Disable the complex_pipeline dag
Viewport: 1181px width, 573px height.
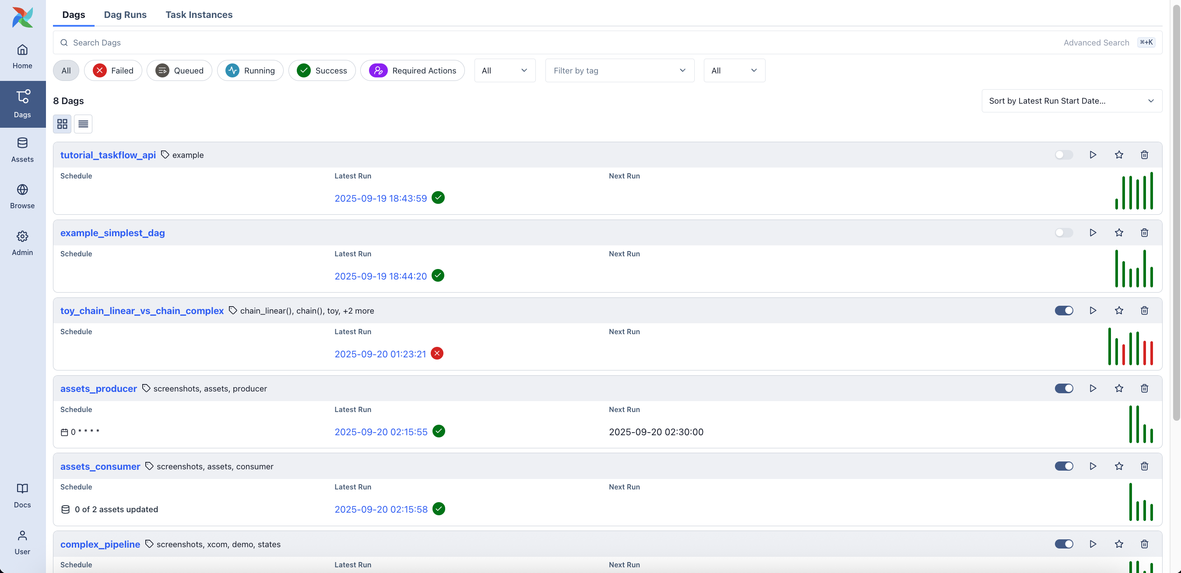[1064, 544]
